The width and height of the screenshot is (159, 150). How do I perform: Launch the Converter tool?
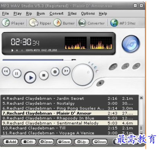click(x=82, y=23)
